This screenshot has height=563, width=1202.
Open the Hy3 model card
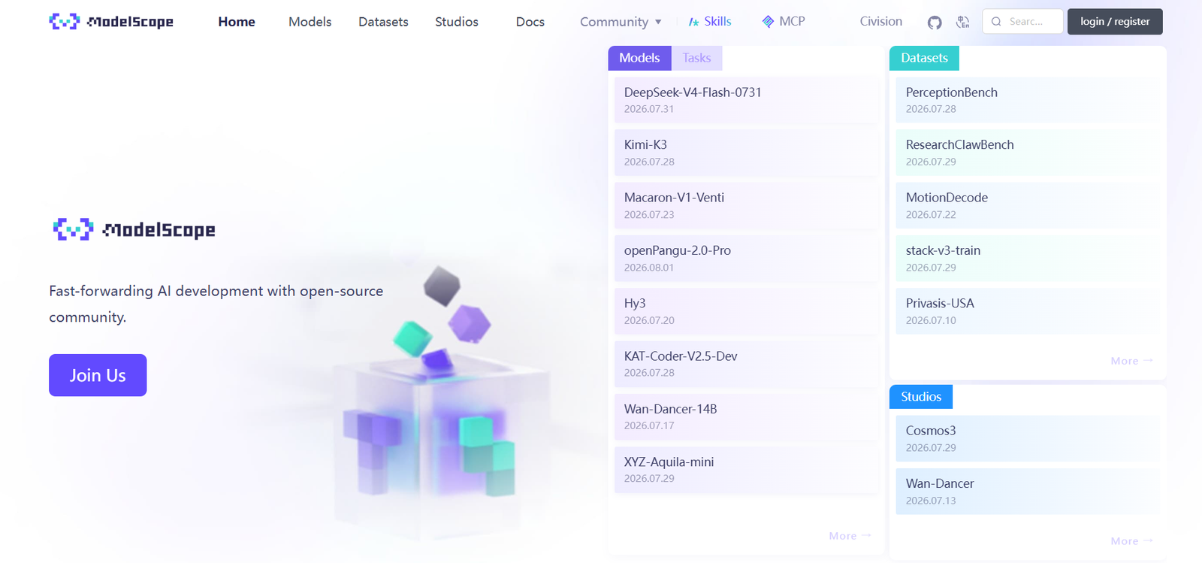(x=746, y=311)
